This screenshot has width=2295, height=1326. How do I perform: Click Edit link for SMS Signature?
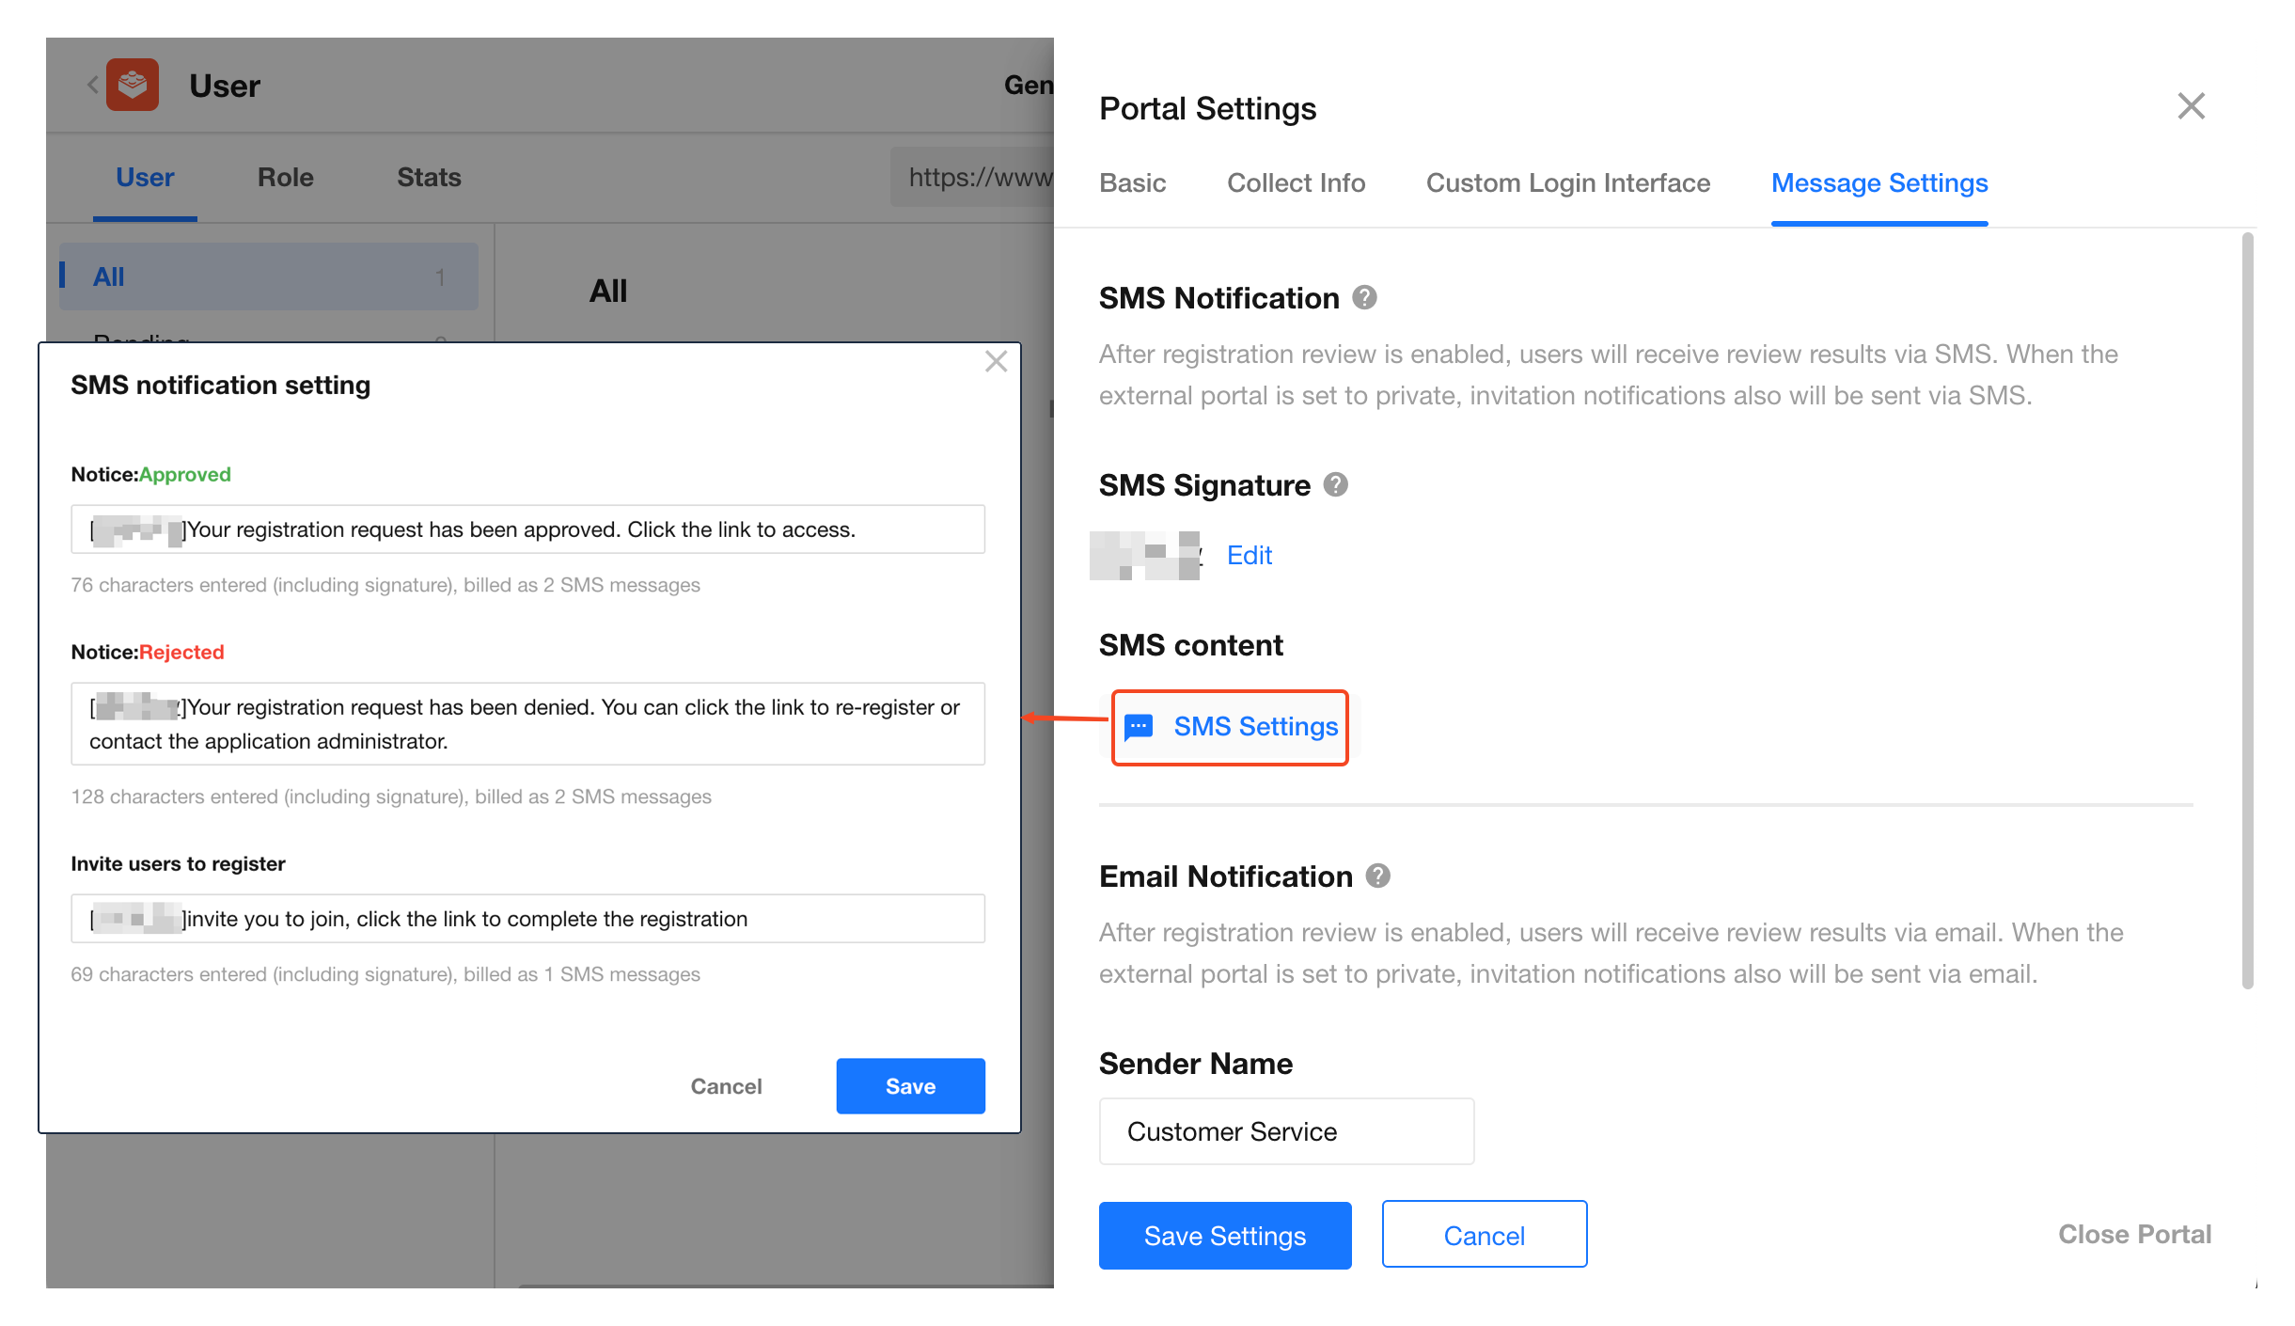pos(1249,556)
